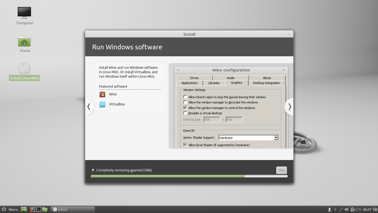
Task: Launch Firefox from the panel
Action: pos(33,209)
